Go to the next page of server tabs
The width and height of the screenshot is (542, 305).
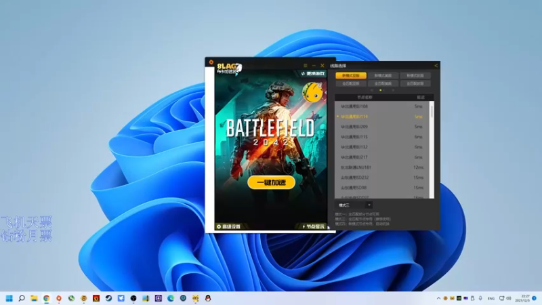[393, 90]
